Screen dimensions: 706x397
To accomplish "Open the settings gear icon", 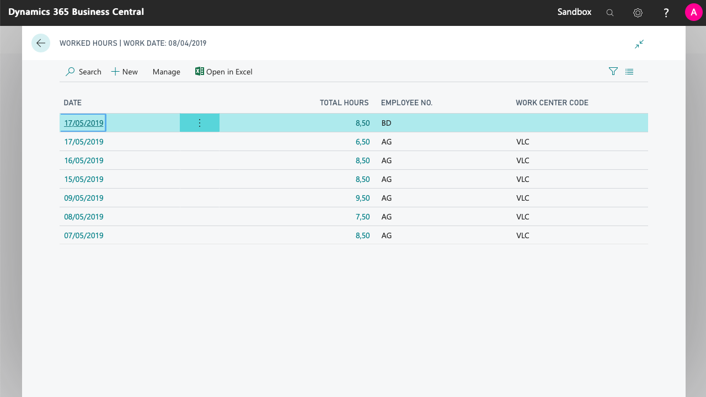I will pyautogui.click(x=638, y=13).
